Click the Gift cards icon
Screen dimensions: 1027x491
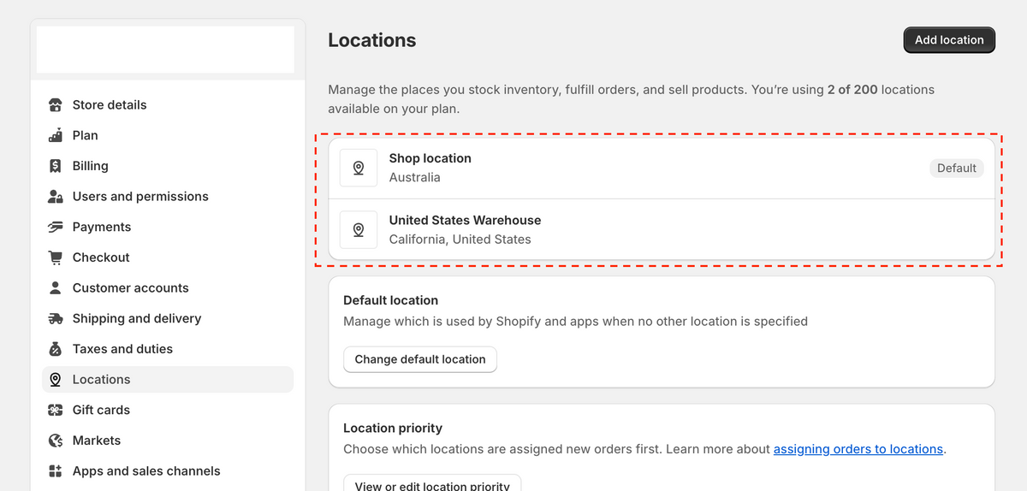pos(56,410)
